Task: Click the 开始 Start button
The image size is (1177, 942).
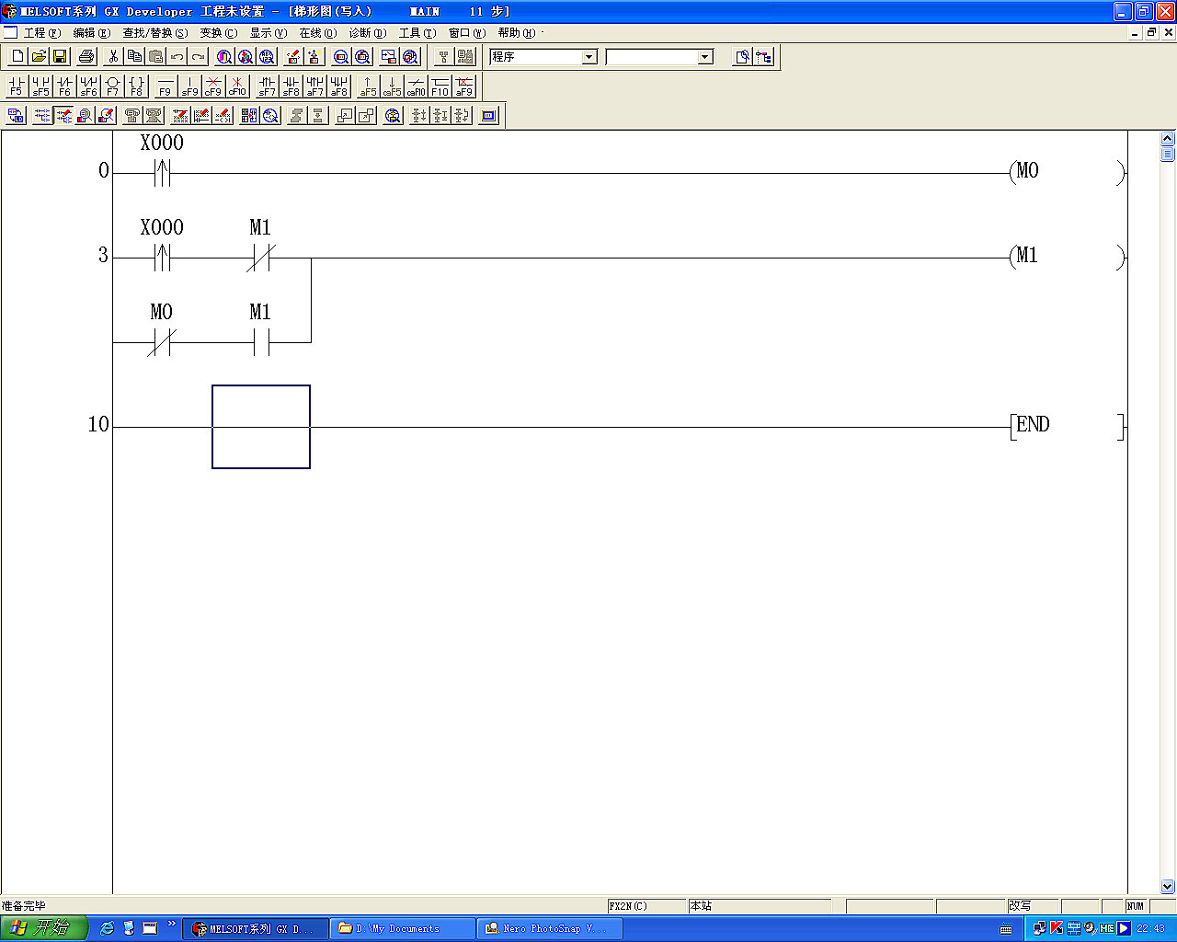Action: point(44,928)
